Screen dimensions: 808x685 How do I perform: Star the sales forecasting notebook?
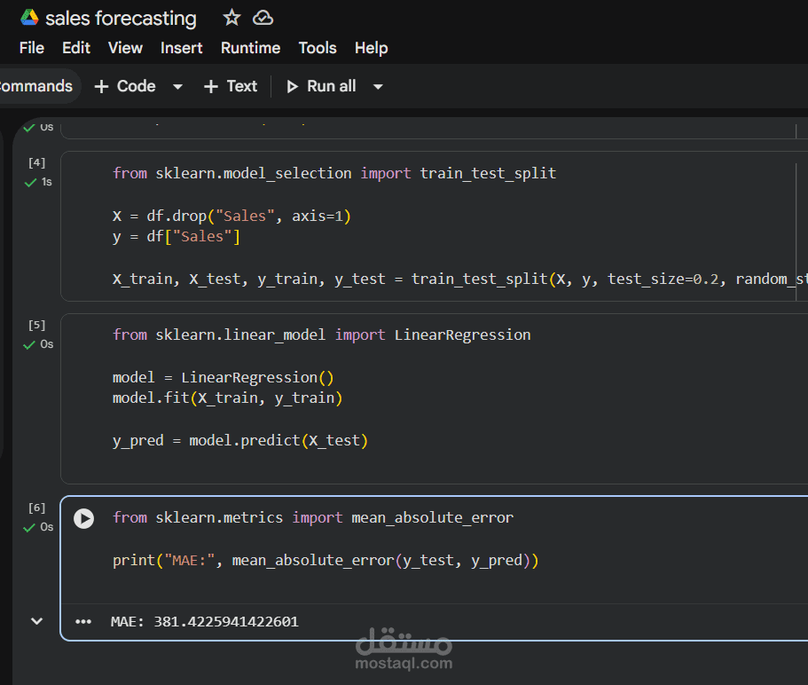pos(231,18)
